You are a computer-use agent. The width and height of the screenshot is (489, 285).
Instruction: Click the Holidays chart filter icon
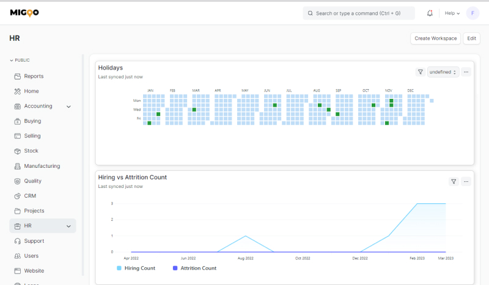[x=421, y=72]
